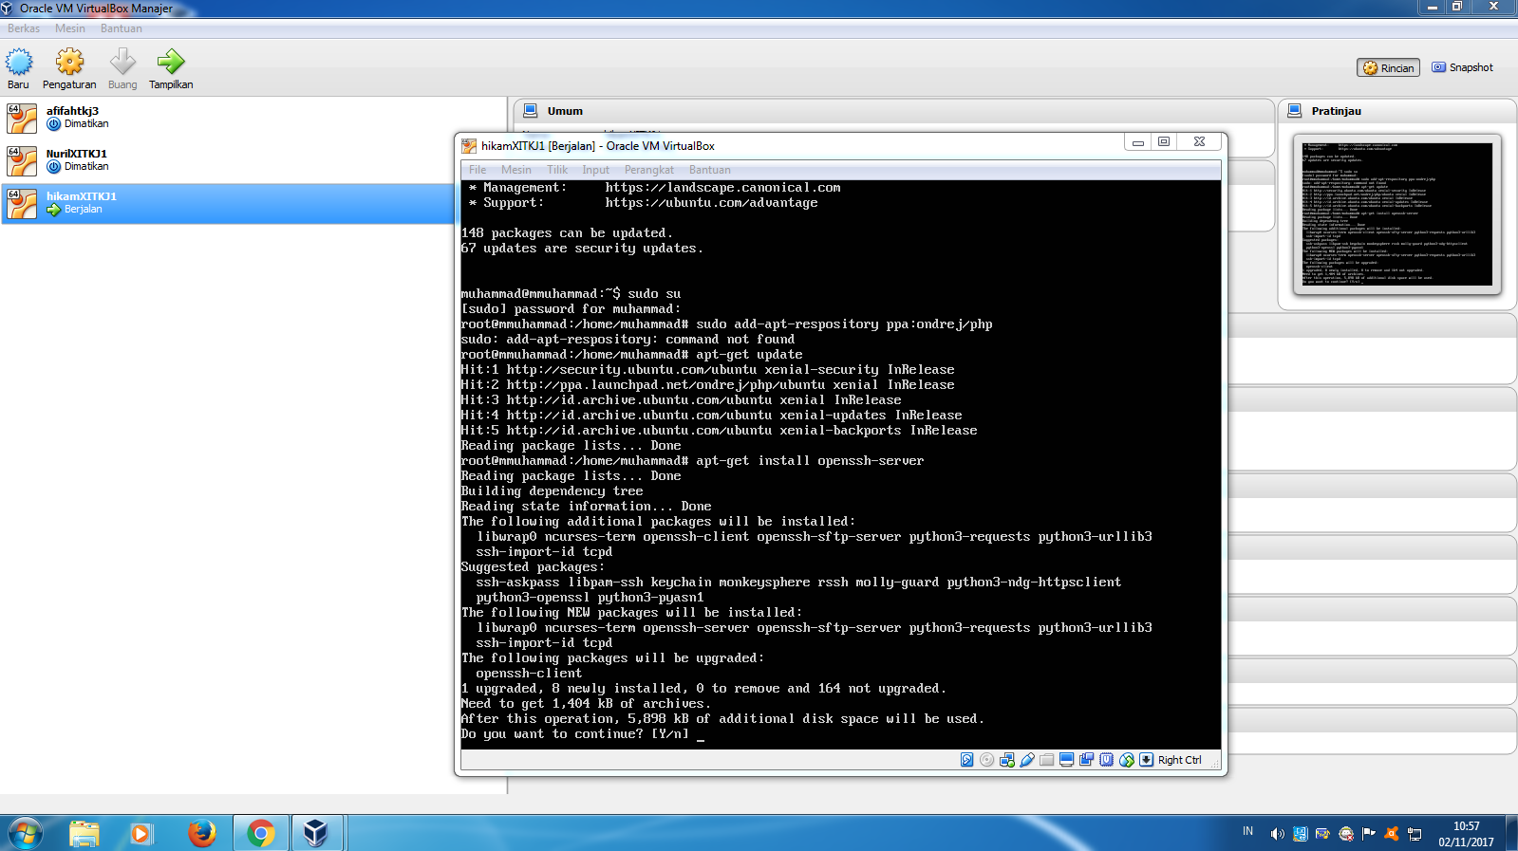
Task: Click shared folders icon in VM status bar
Action: coord(1046,760)
